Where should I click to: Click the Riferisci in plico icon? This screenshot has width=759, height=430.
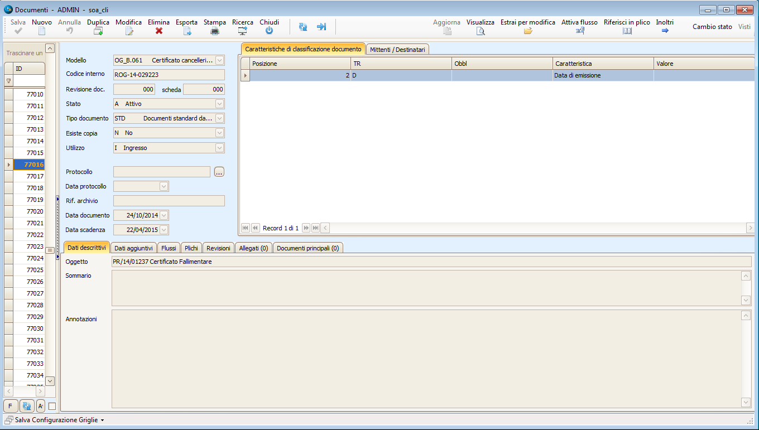click(x=627, y=31)
